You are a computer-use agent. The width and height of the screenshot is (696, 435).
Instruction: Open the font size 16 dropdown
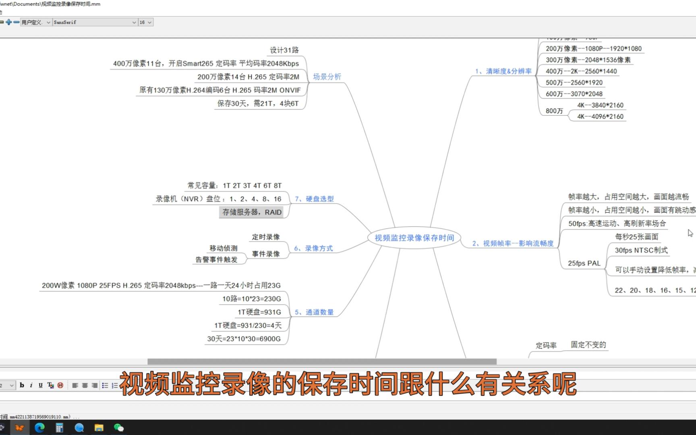pyautogui.click(x=146, y=22)
